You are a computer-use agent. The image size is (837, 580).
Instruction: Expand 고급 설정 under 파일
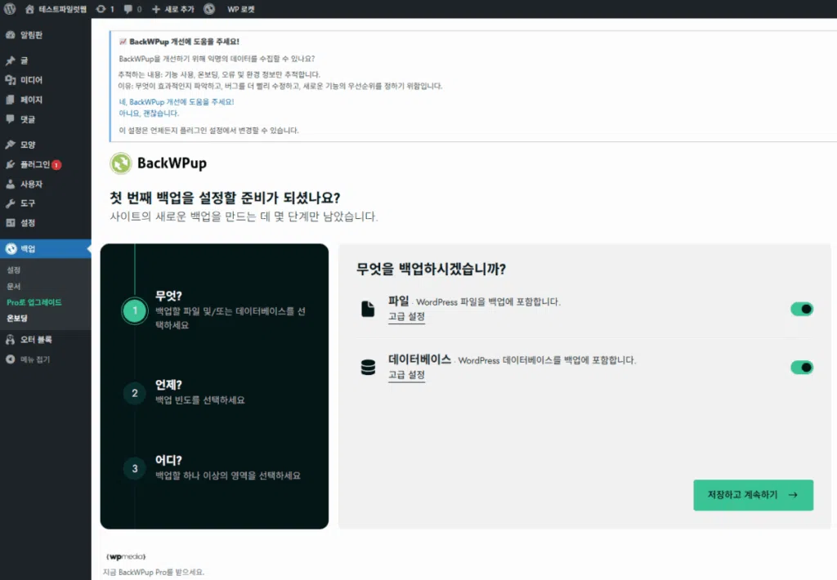[x=406, y=317]
